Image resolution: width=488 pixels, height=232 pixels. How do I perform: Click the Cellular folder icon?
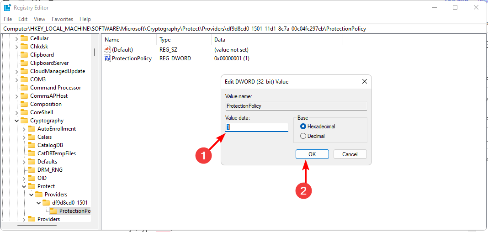(24, 38)
